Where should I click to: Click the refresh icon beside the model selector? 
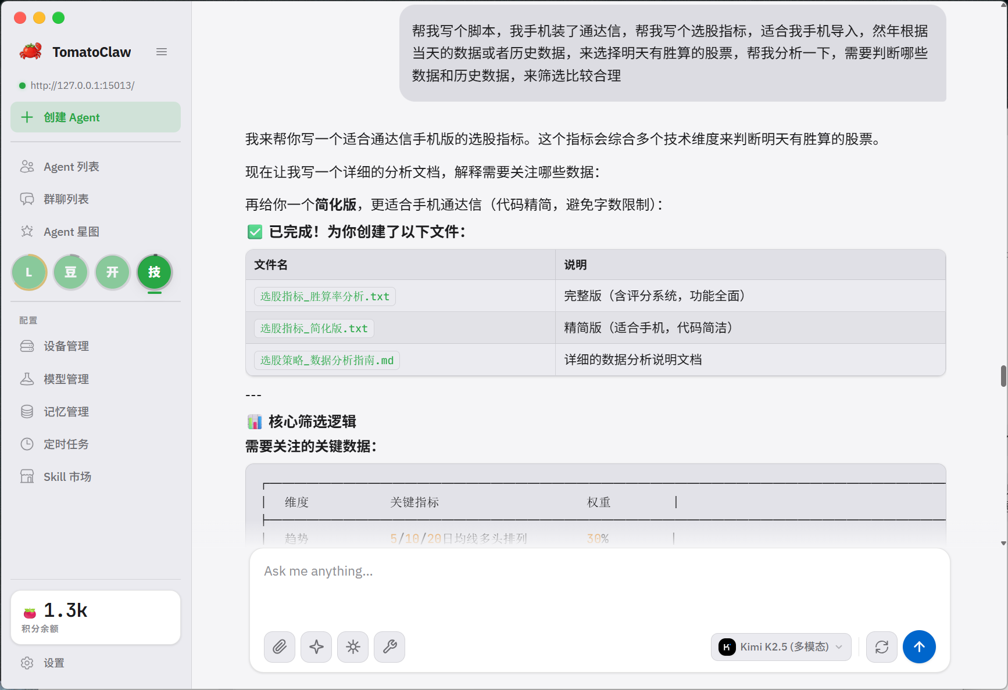882,647
